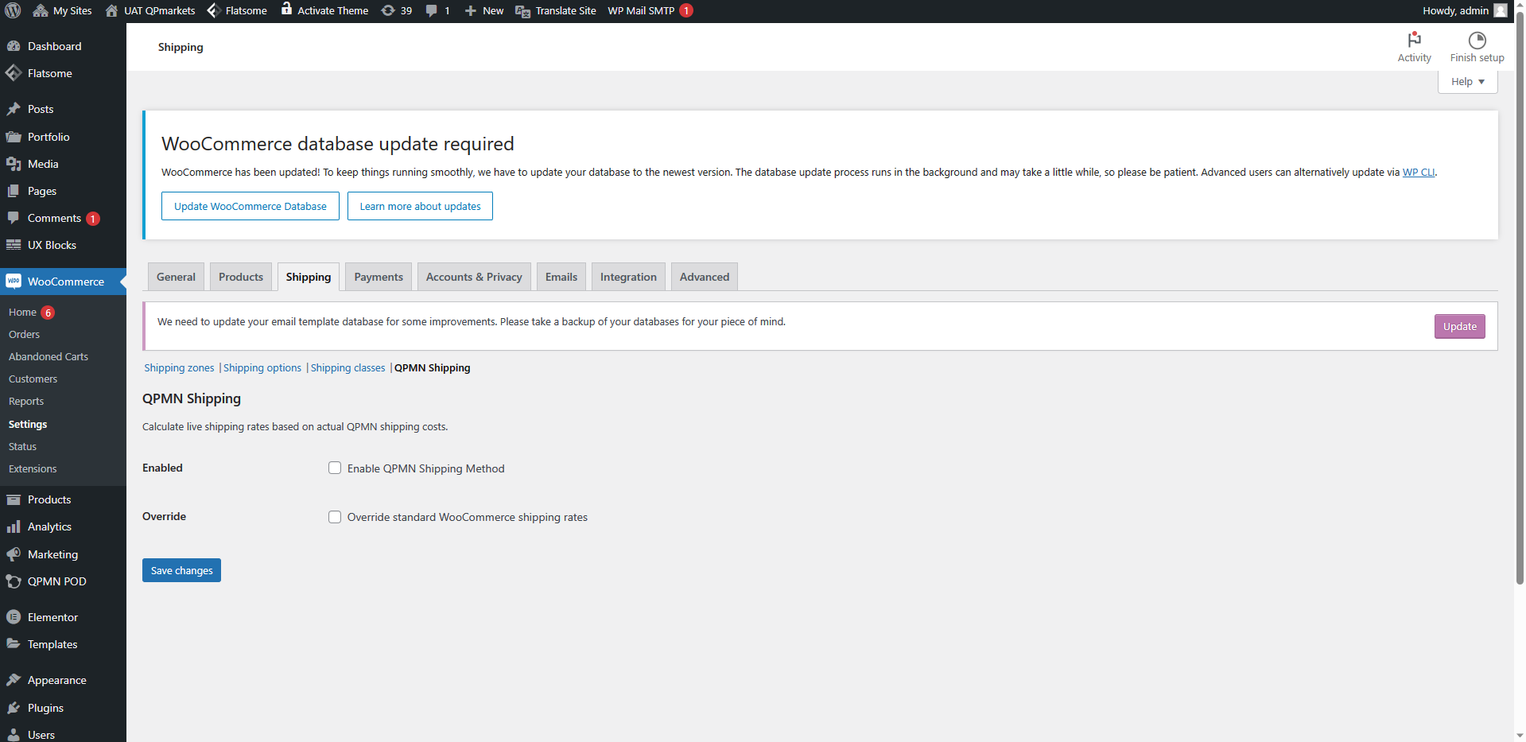Open Elementor from the sidebar icon
Image resolution: width=1526 pixels, height=742 pixels.
[14, 617]
